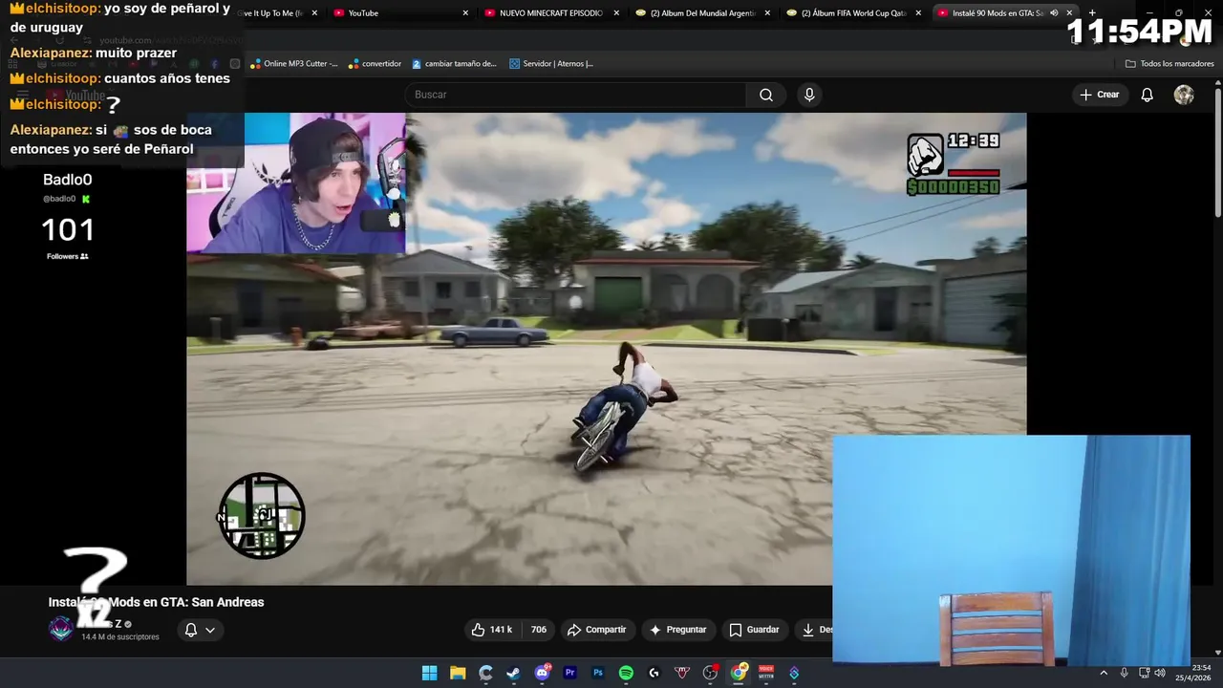Screen dimensions: 1223x688
Task: Click the system tray microphone icon
Action: (1124, 673)
